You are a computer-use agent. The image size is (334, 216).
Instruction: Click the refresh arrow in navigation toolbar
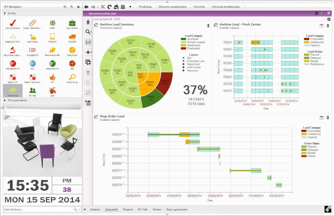pyautogui.click(x=109, y=7)
